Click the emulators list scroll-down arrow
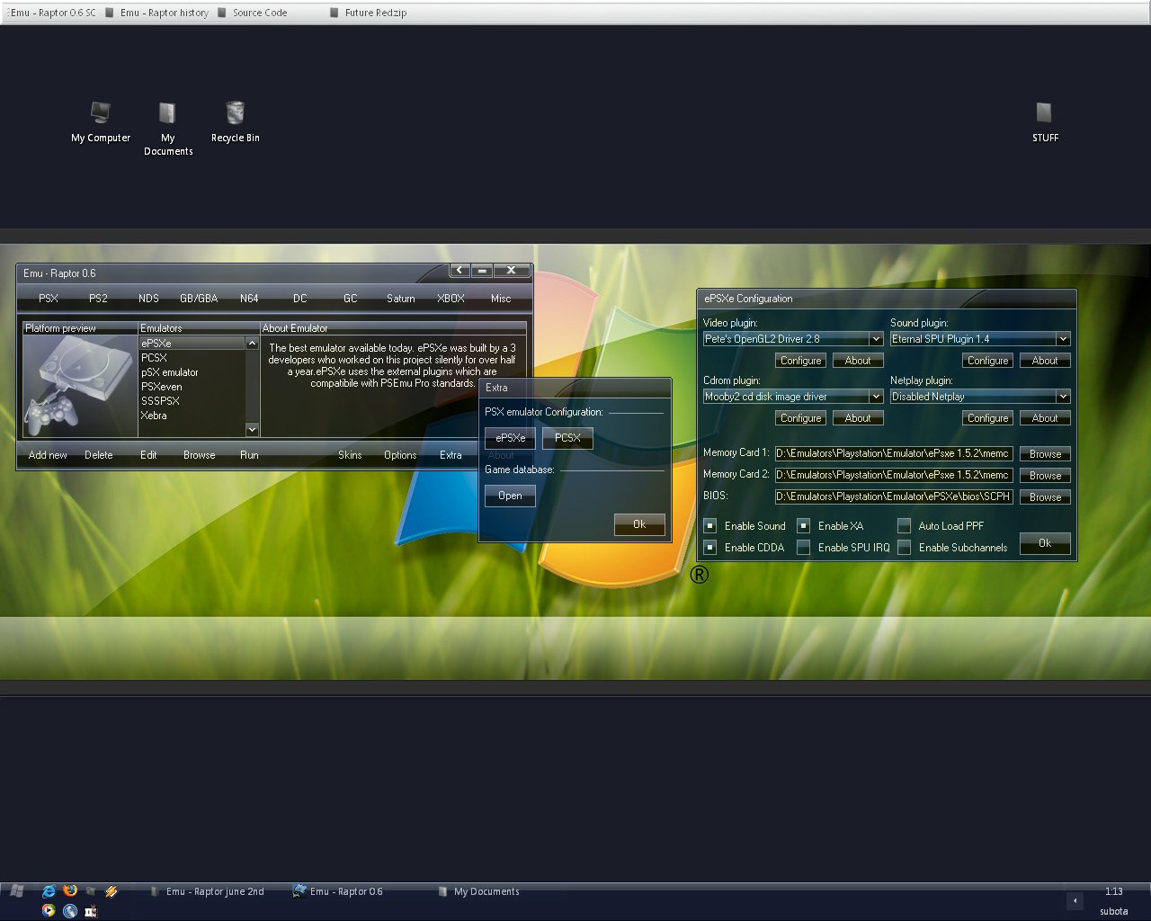Viewport: 1151px width, 921px height. tap(252, 430)
